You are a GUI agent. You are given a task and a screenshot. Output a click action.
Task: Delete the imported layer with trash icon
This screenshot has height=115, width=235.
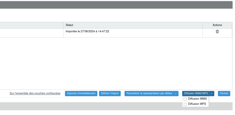pos(217,32)
